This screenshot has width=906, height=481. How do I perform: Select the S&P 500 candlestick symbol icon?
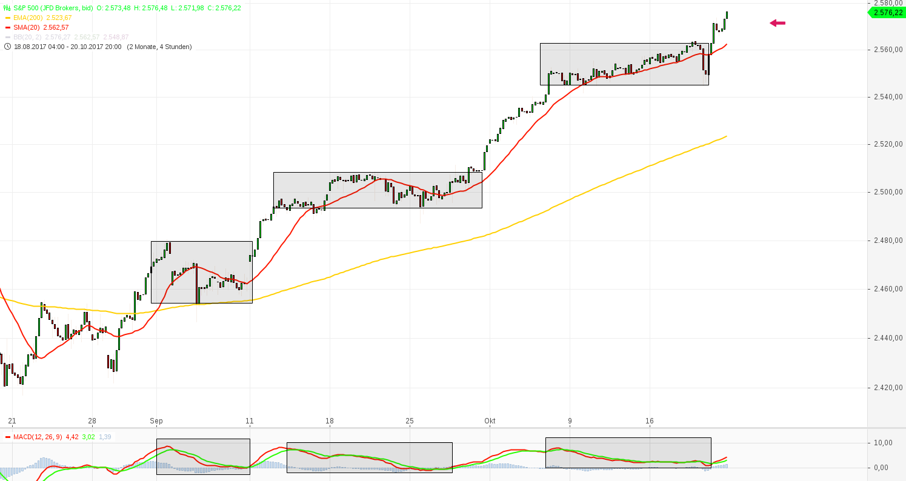[x=6, y=8]
